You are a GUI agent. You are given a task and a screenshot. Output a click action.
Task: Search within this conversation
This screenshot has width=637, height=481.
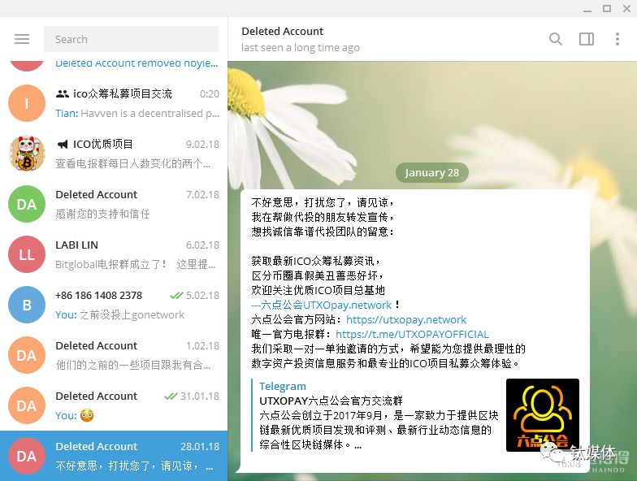pos(556,39)
